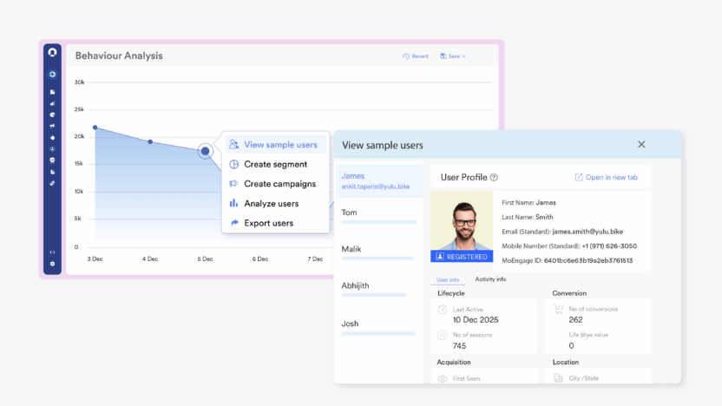Image resolution: width=722 pixels, height=406 pixels.
Task: Click the Create segment pie icon
Action: [x=233, y=164]
